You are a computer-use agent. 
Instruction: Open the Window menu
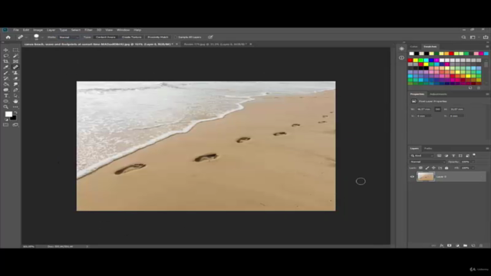[123, 30]
